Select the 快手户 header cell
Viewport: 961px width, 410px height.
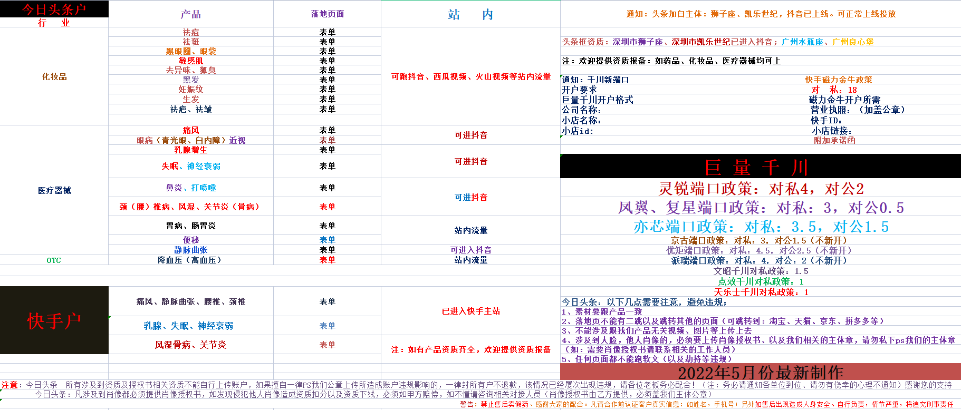point(54,320)
